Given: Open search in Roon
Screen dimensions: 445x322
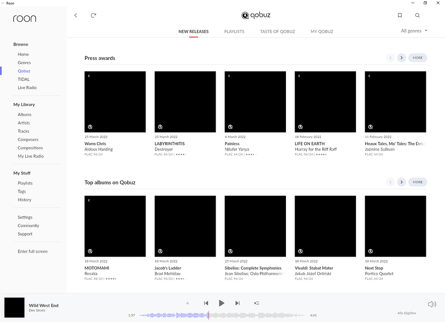Looking at the screenshot, I should pos(417,15).
